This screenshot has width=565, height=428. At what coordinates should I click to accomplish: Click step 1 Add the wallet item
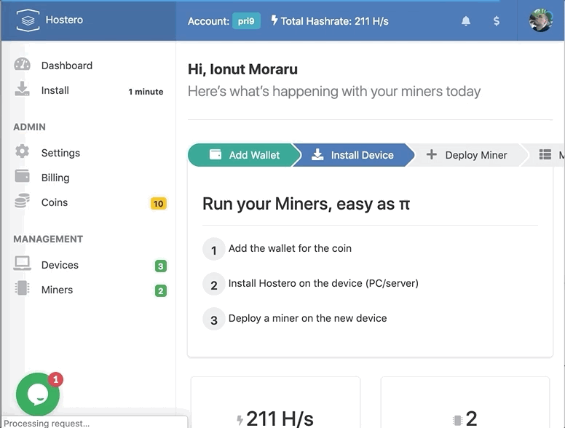click(290, 248)
